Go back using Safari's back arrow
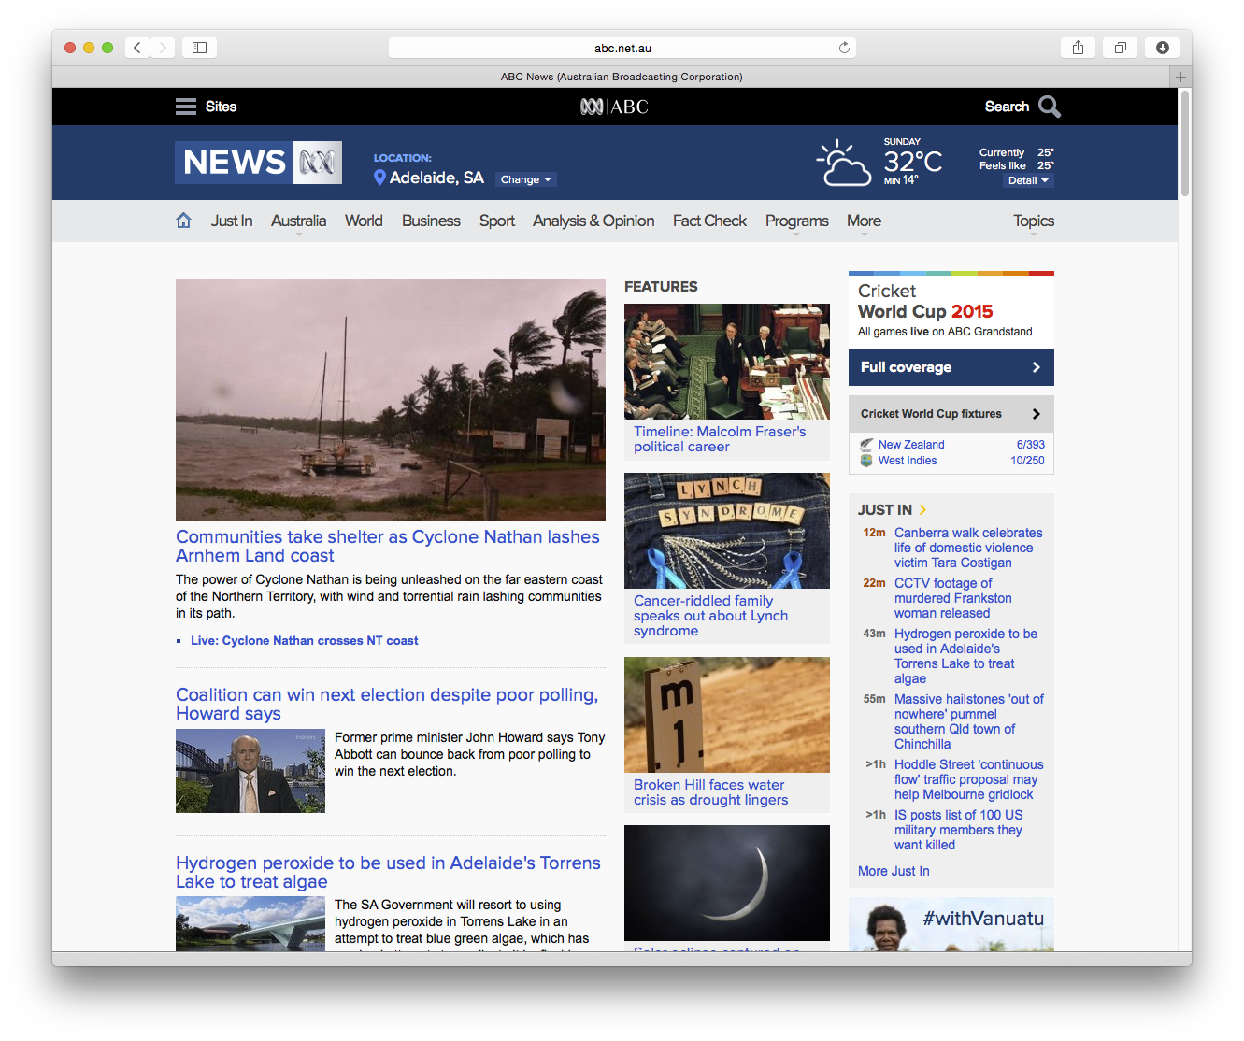The width and height of the screenshot is (1244, 1041). tap(136, 48)
